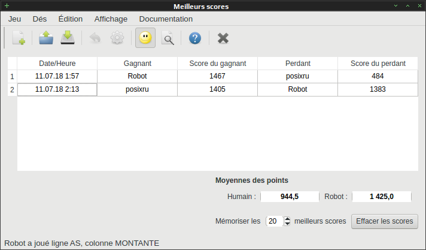
Task: Select the Robot loser cell in row 2
Action: click(x=297, y=89)
